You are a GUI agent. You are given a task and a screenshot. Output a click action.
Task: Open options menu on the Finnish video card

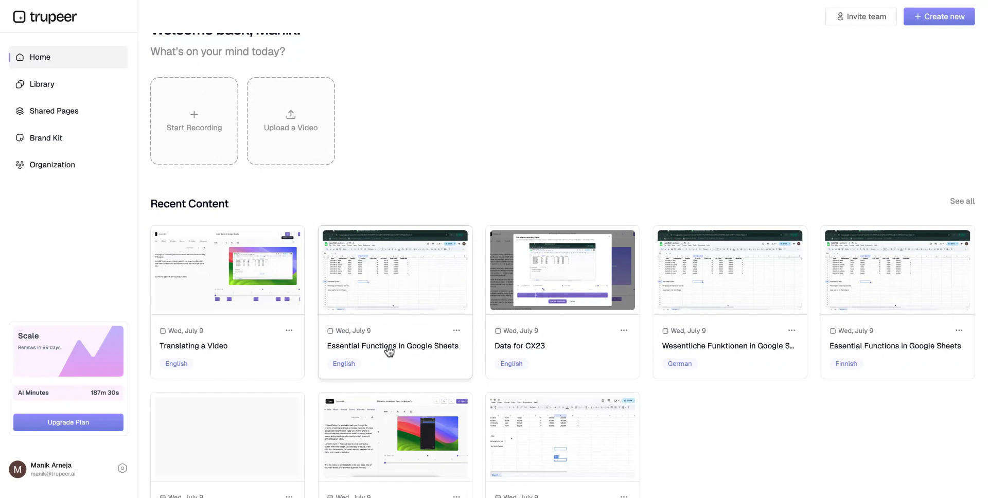tap(959, 330)
